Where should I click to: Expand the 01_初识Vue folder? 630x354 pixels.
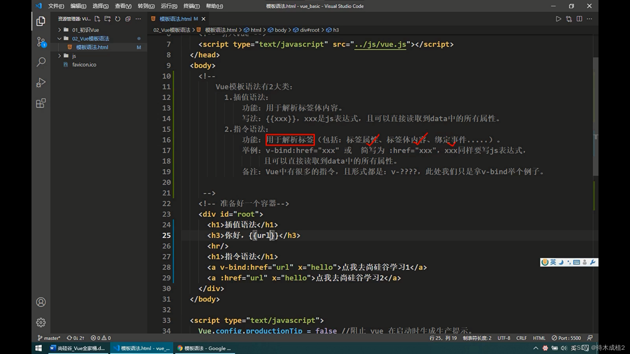pyautogui.click(x=98, y=30)
